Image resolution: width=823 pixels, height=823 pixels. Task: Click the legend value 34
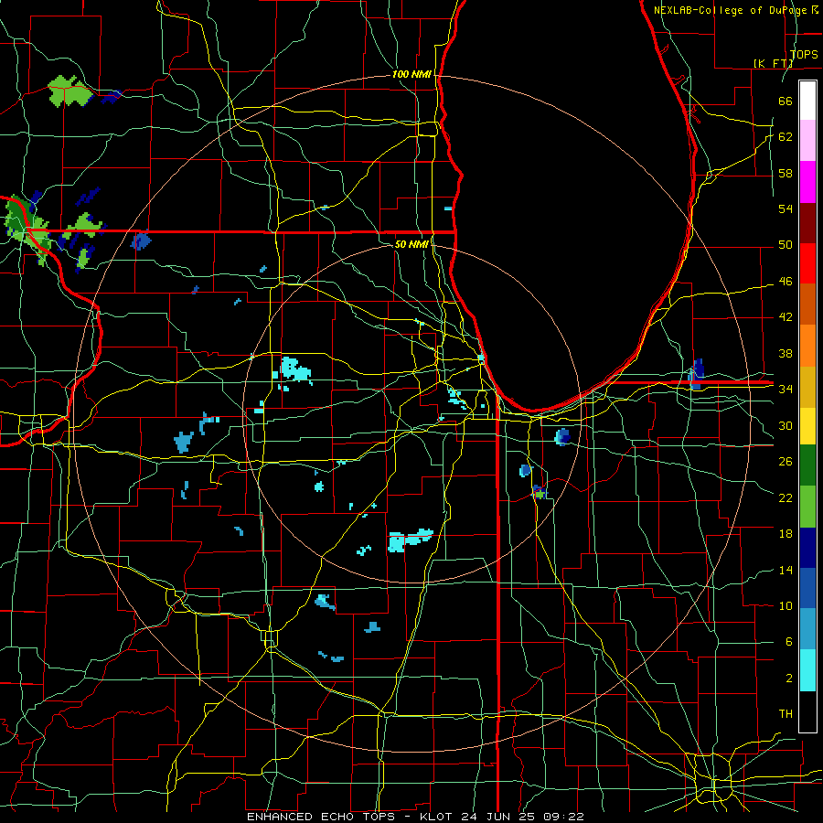click(786, 389)
